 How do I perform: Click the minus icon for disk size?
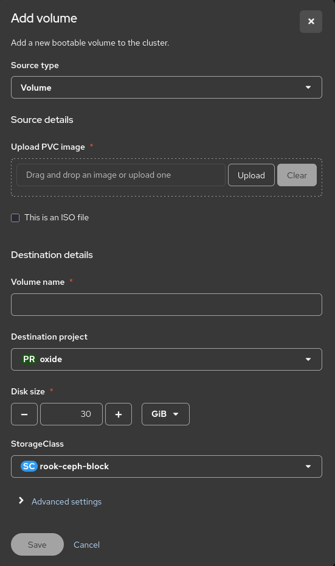tap(24, 414)
